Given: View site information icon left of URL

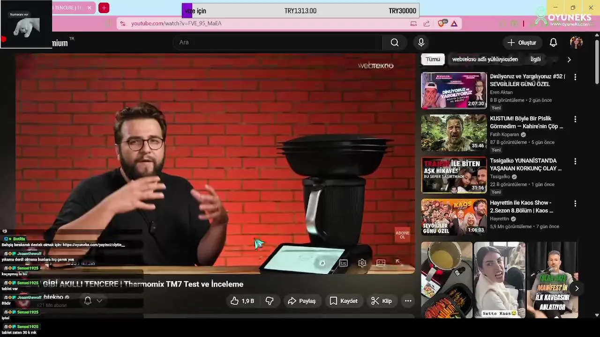Looking at the screenshot, I should click(x=122, y=23).
